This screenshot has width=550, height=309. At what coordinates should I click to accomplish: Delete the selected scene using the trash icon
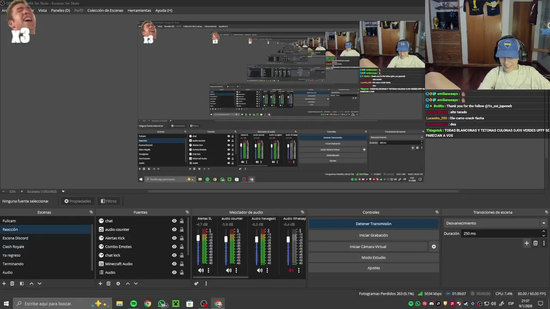tap(12, 284)
